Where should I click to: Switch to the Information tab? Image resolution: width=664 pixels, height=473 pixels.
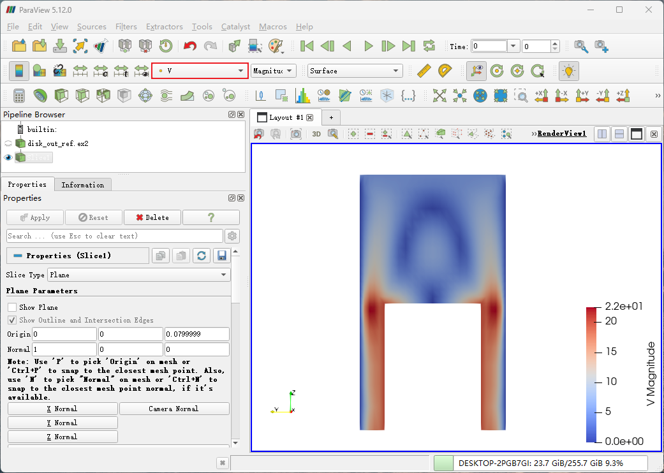82,185
